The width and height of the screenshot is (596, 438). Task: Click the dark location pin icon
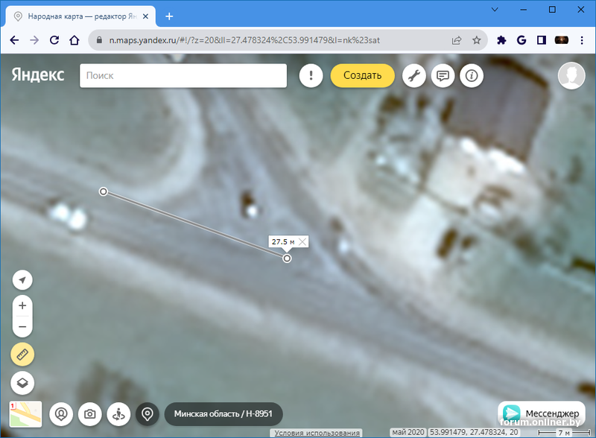[x=148, y=414]
